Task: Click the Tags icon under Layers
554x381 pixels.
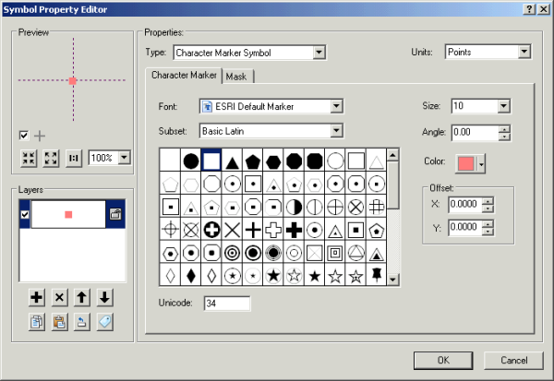Action: click(105, 322)
